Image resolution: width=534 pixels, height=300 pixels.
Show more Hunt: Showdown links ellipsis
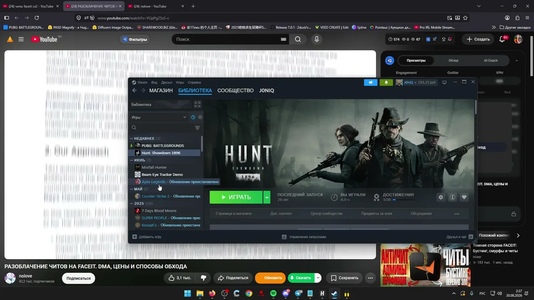coord(456,214)
